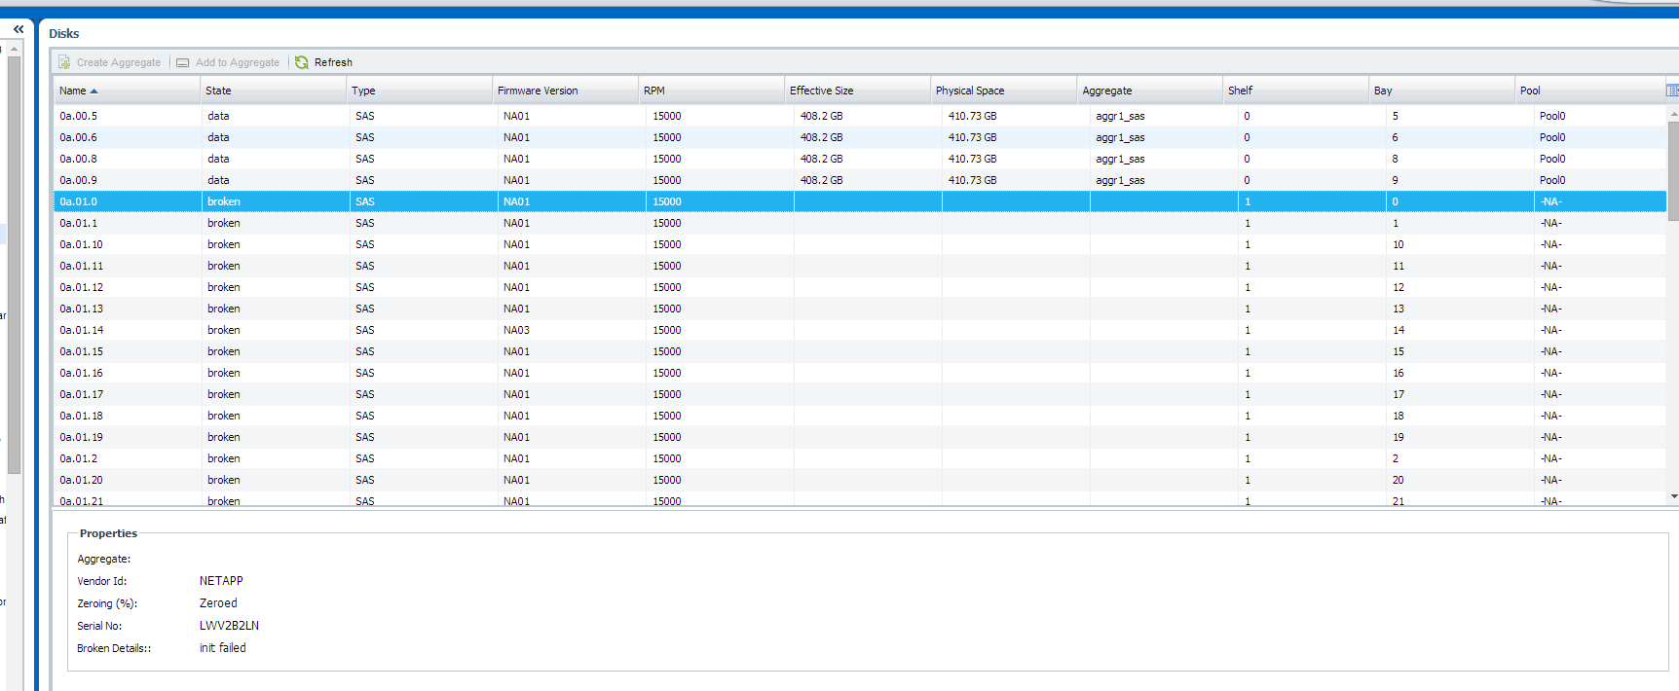Select broken disk 0a.01.14 with NA03 firmware
This screenshot has height=691, width=1679.
tap(82, 330)
